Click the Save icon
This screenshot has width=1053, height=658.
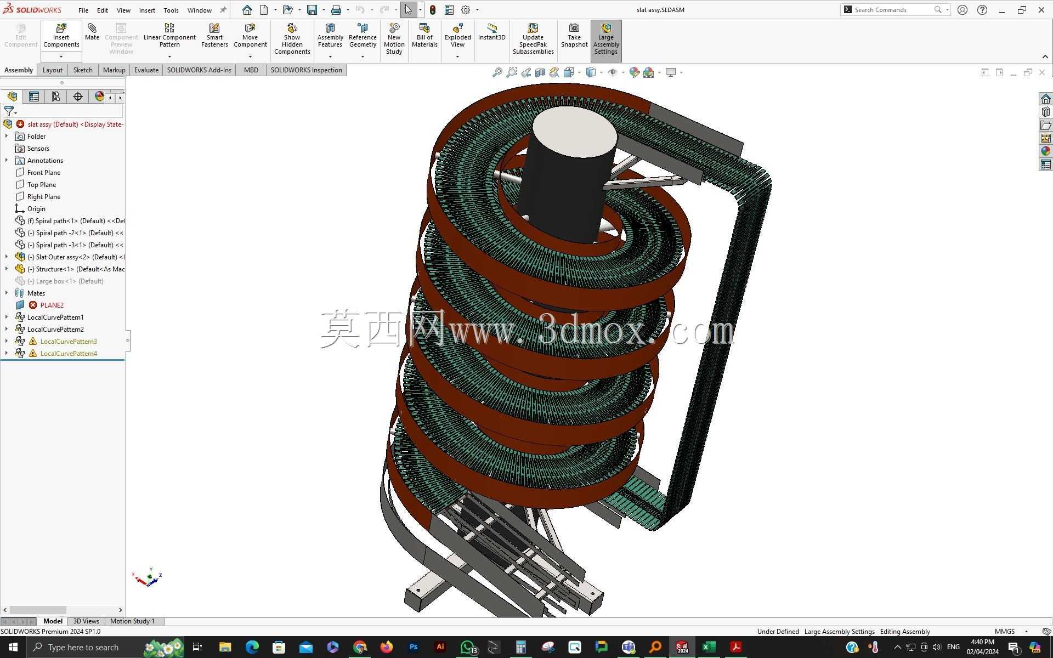[312, 10]
